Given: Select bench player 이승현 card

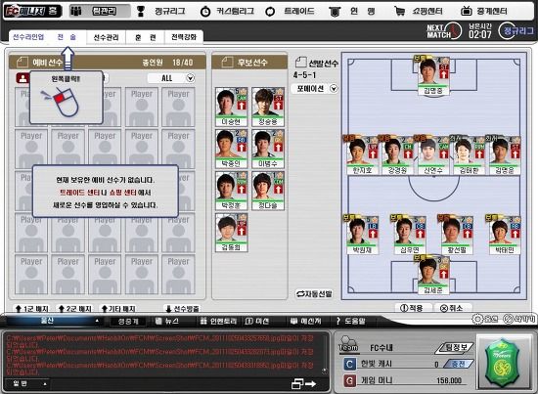Looking at the screenshot, I should point(232,107).
